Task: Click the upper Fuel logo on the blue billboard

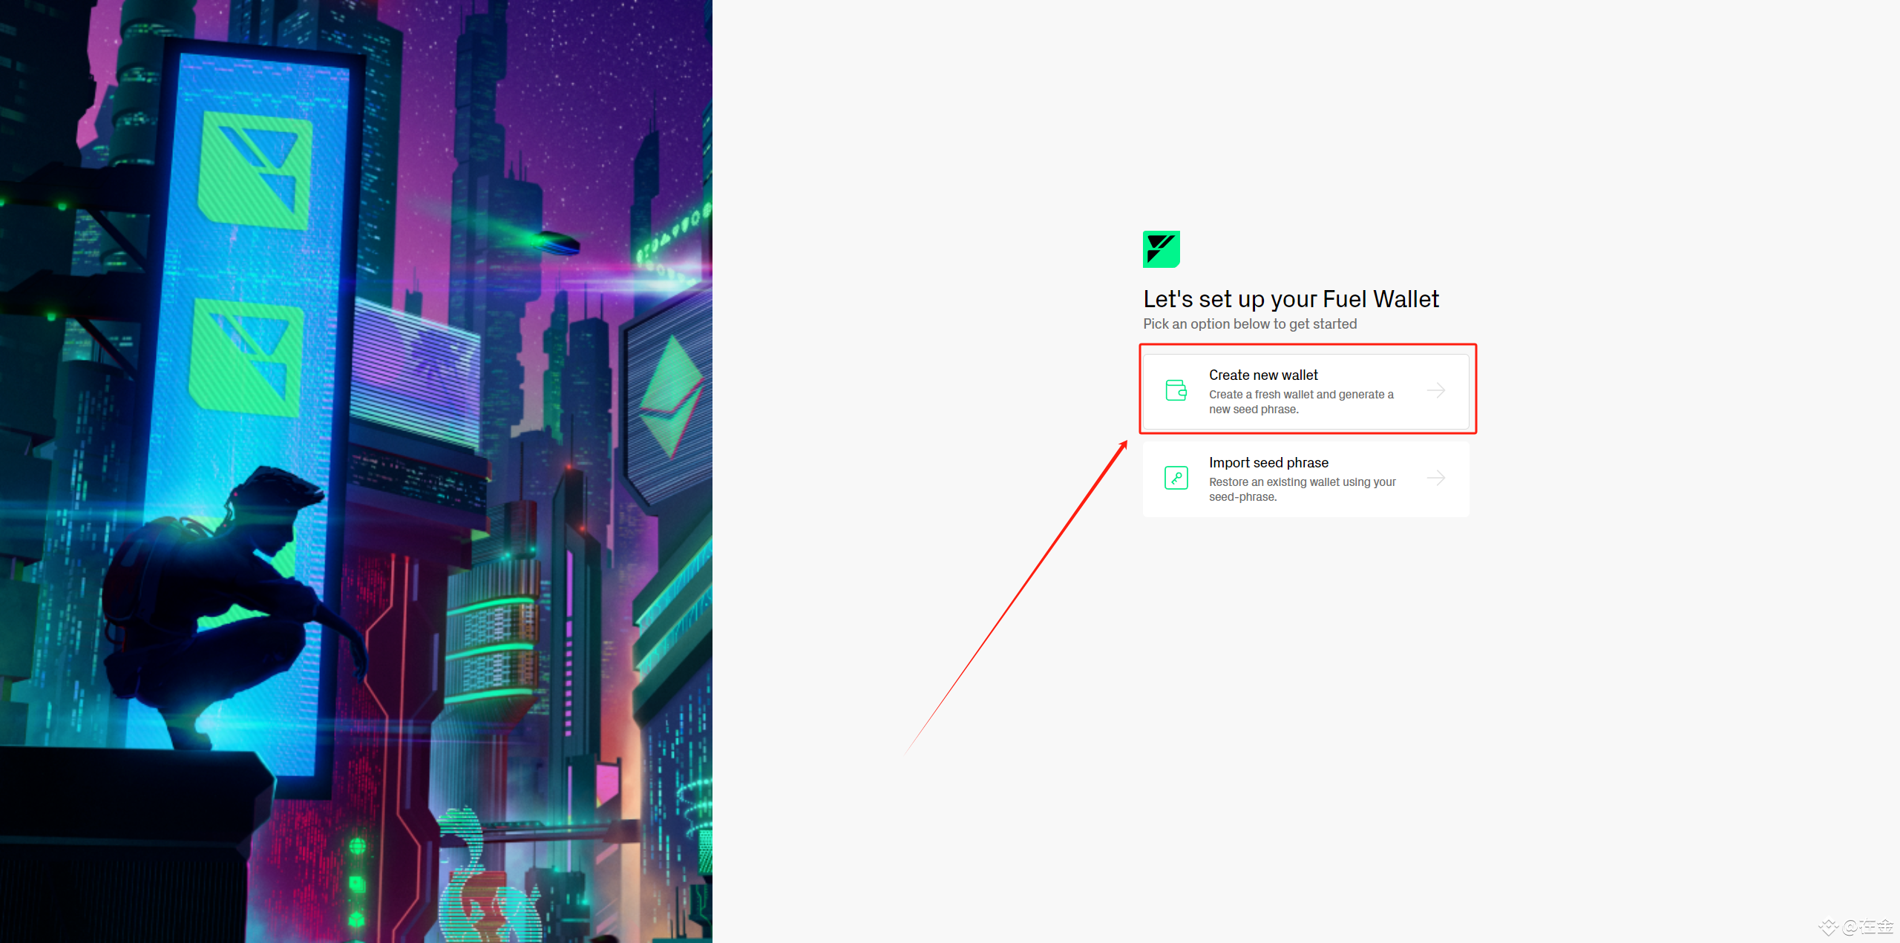Action: [x=255, y=171]
